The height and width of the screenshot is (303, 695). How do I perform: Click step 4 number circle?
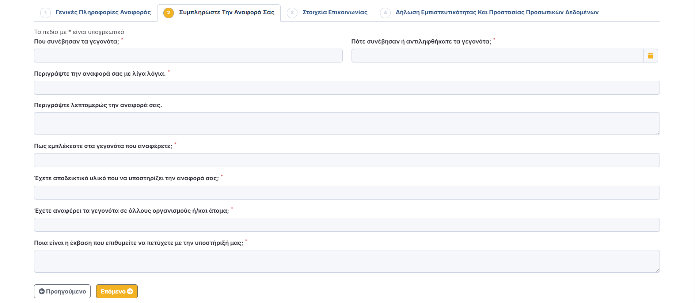(385, 13)
